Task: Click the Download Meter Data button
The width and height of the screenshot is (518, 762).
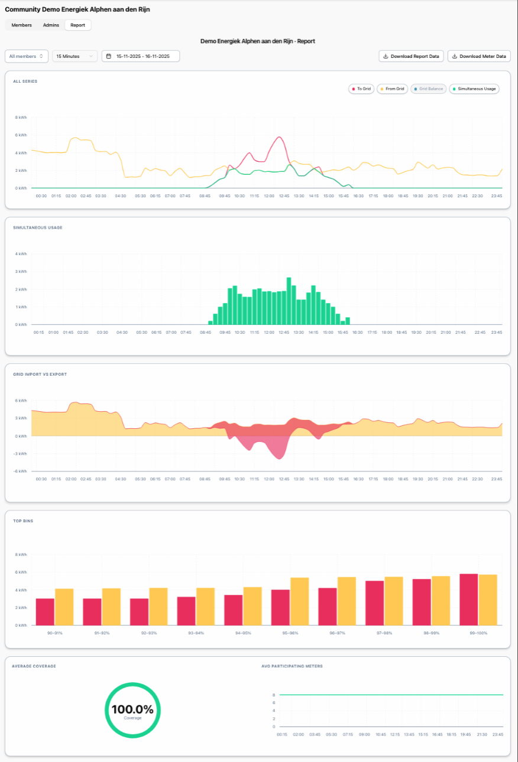Action: click(479, 56)
